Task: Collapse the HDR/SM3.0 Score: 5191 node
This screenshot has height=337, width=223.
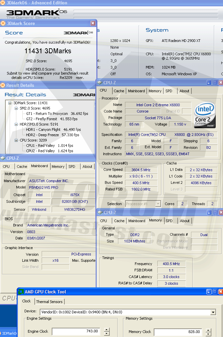Action: (x=16, y=124)
